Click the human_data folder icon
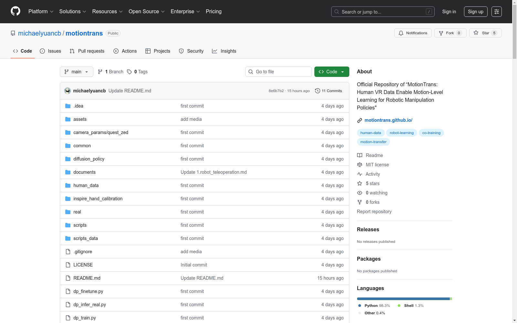The image size is (517, 323). (x=68, y=185)
